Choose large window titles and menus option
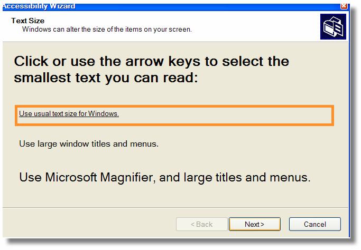361x250 pixels. click(88, 143)
